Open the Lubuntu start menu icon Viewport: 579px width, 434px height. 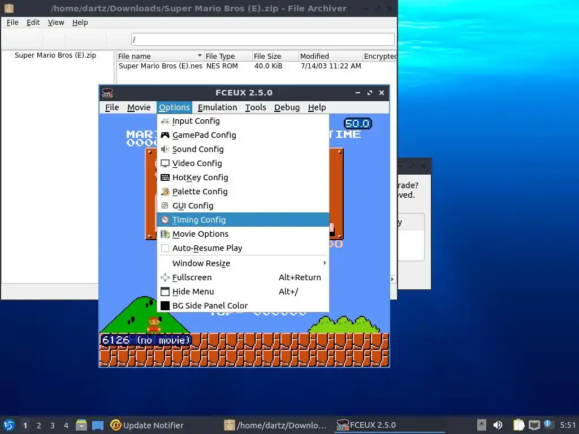pyautogui.click(x=9, y=425)
